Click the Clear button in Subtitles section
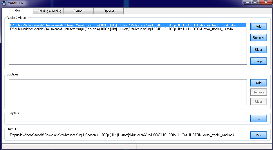The height and width of the screenshot is (150, 273). pos(258,102)
